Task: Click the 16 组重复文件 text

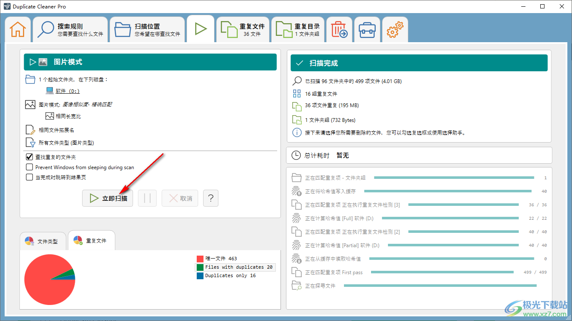Action: click(x=321, y=94)
